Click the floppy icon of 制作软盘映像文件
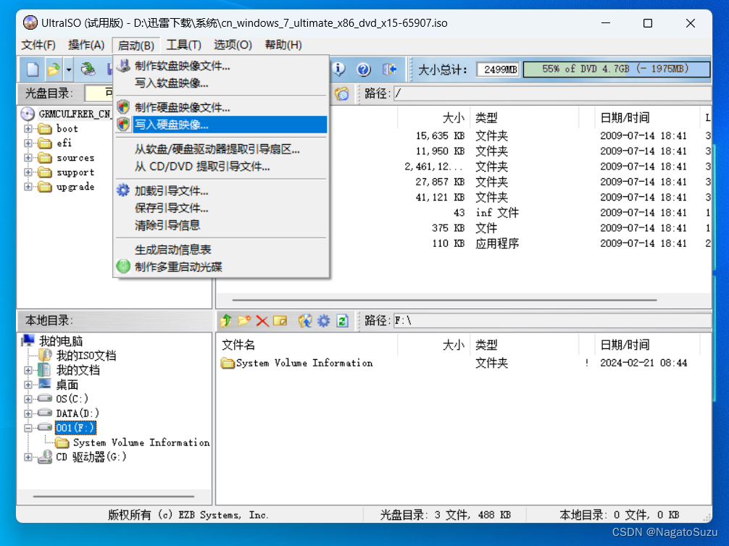Viewport: 729px width, 546px height. [x=123, y=65]
